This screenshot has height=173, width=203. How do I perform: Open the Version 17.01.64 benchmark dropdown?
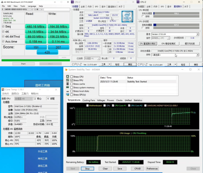[x=175, y=34]
